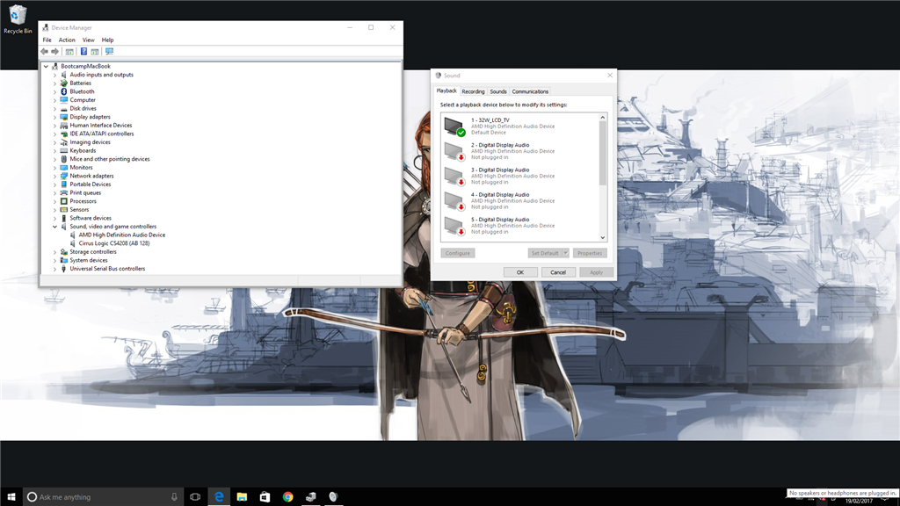Click the Forward arrow in Device Manager toolbar

[55, 52]
